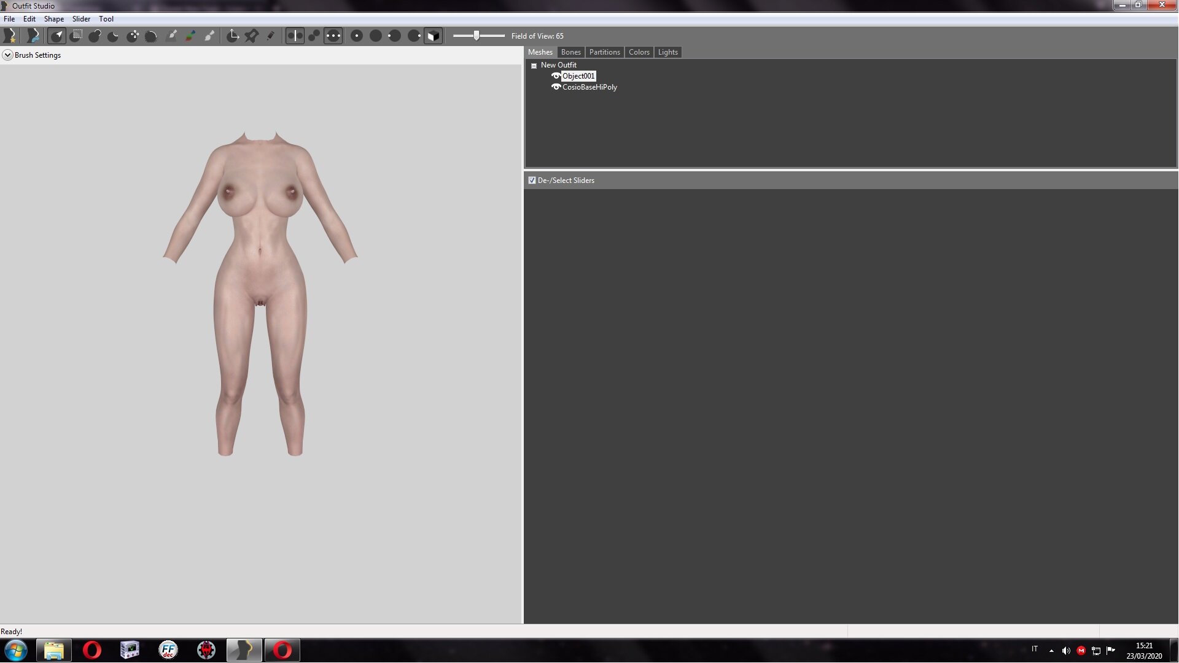Screen dimensions: 1179x663
Task: Select the Smooth brush tool
Action: (151, 36)
